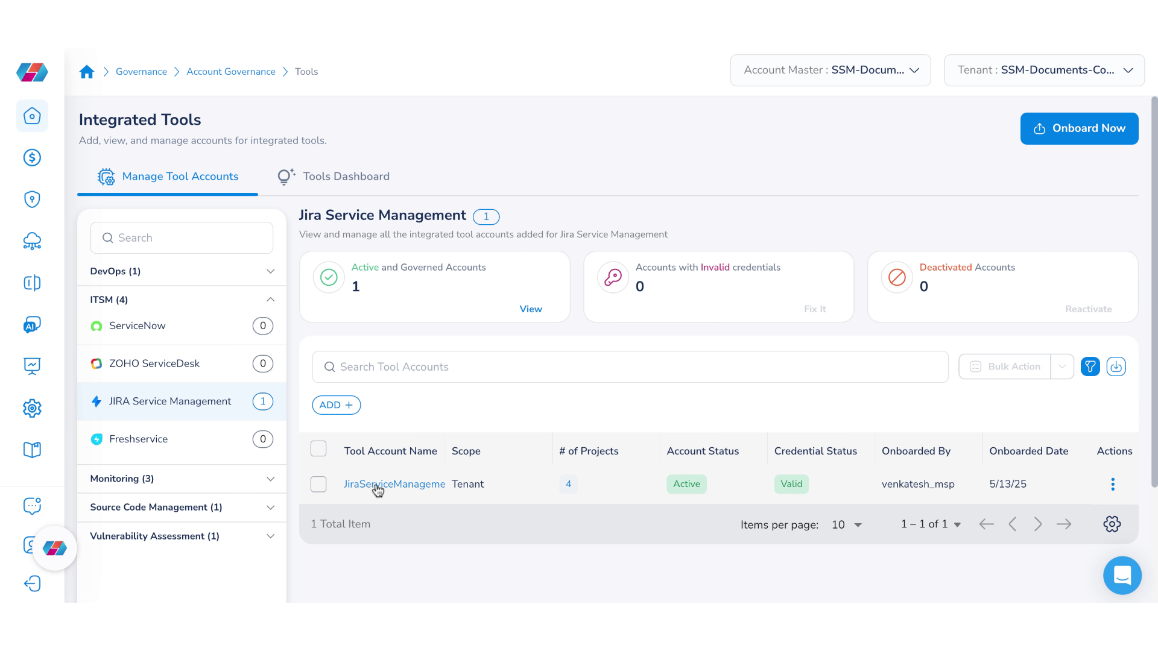Switch to Tools Dashboard tab

point(333,177)
